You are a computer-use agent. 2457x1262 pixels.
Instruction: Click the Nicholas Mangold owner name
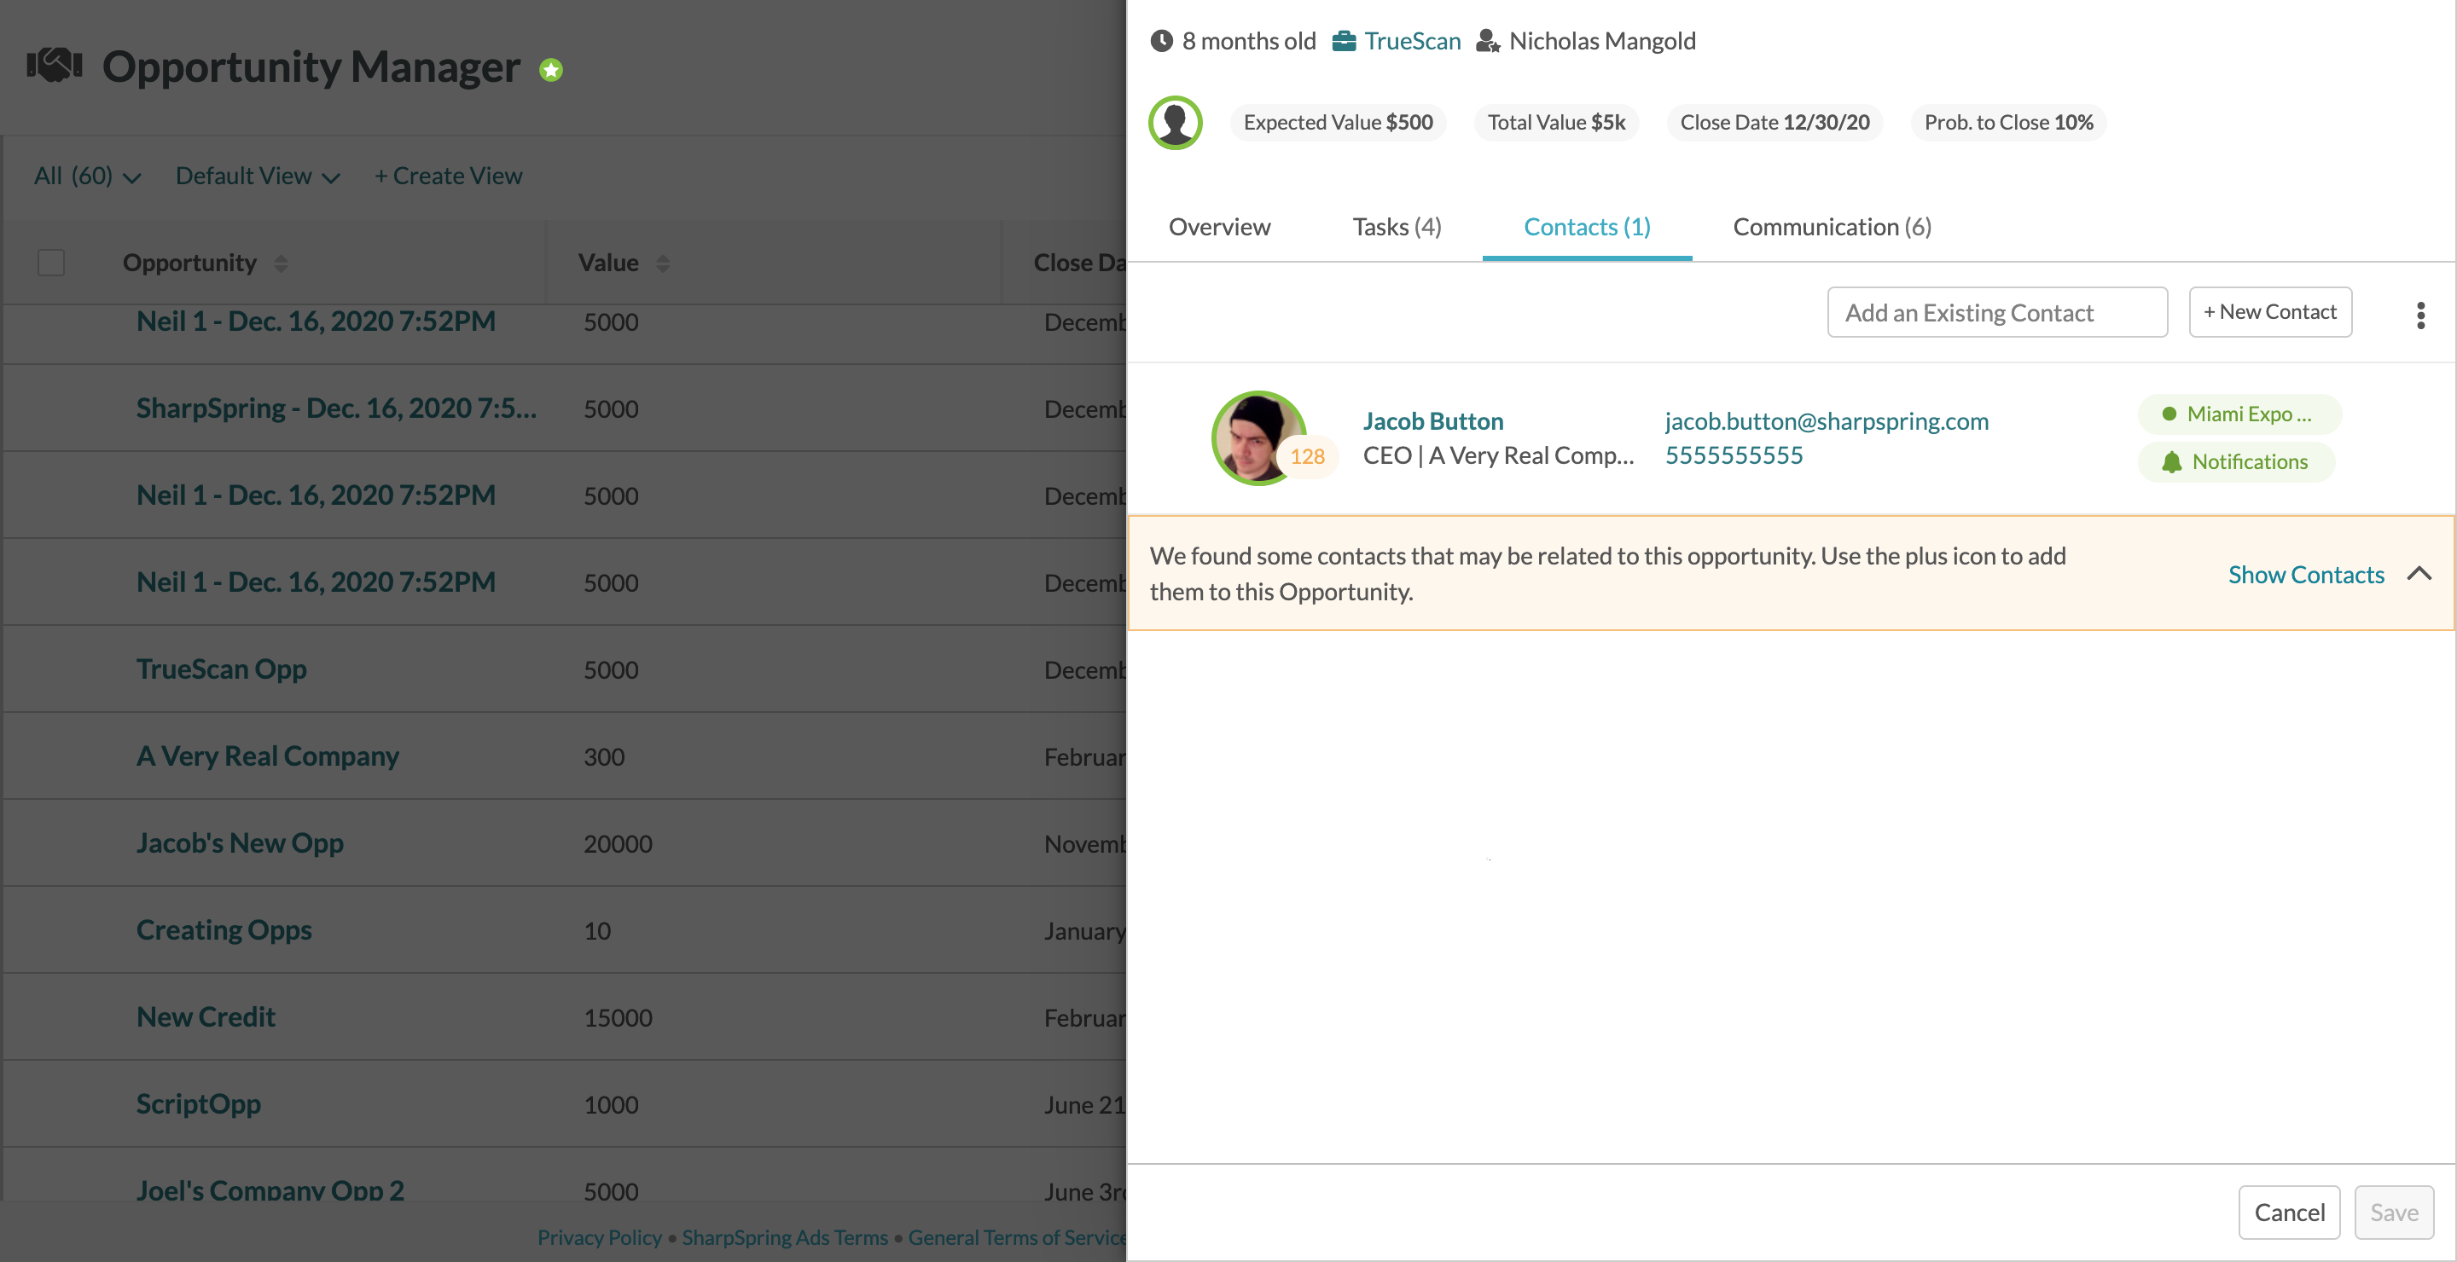click(x=1601, y=41)
